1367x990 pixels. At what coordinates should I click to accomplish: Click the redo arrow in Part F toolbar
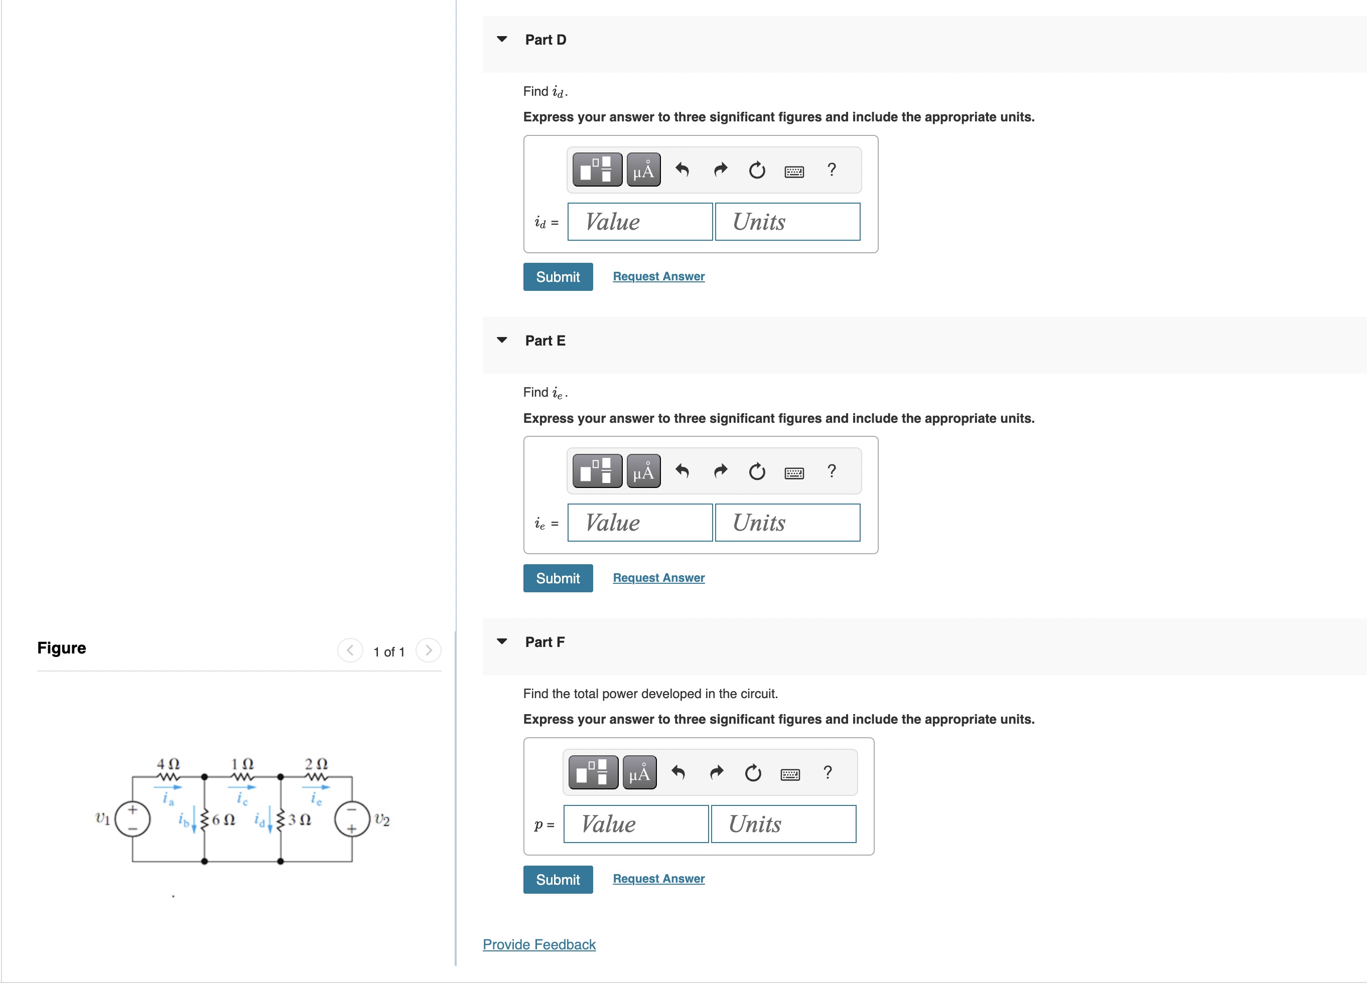(x=716, y=773)
